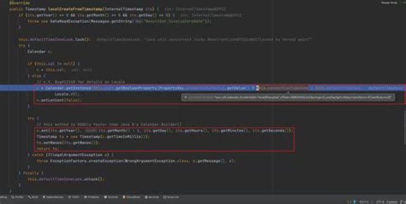406x204 pixels.
Task: Open the SonarLint tool window
Action: coord(171,197)
